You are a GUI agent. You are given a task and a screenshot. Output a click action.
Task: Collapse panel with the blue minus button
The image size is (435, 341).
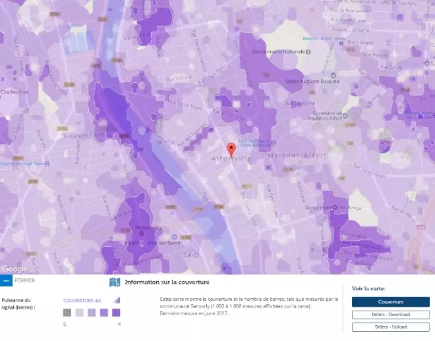(6, 280)
